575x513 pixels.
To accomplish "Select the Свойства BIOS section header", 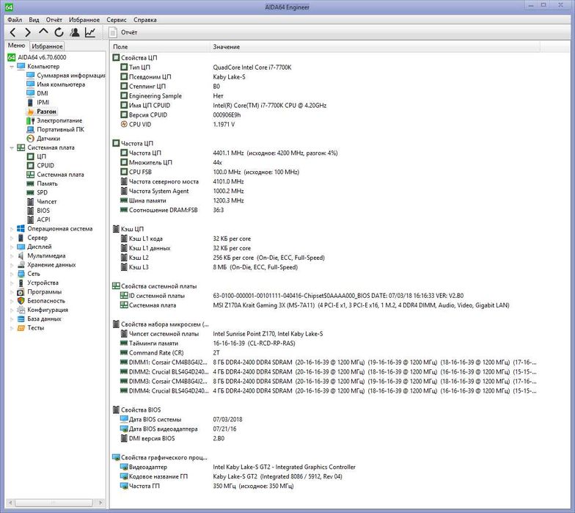I will coord(136,410).
